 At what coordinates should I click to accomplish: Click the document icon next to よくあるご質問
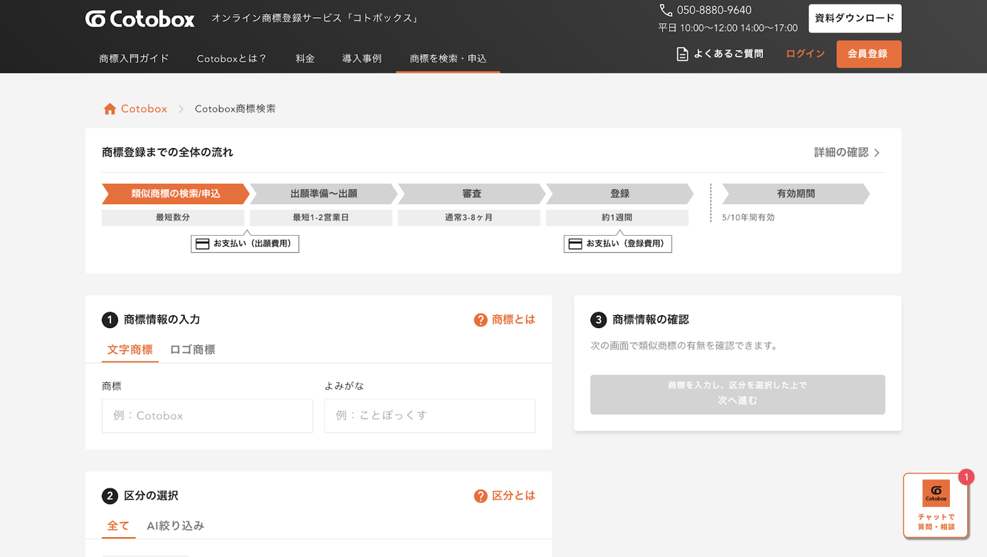682,54
